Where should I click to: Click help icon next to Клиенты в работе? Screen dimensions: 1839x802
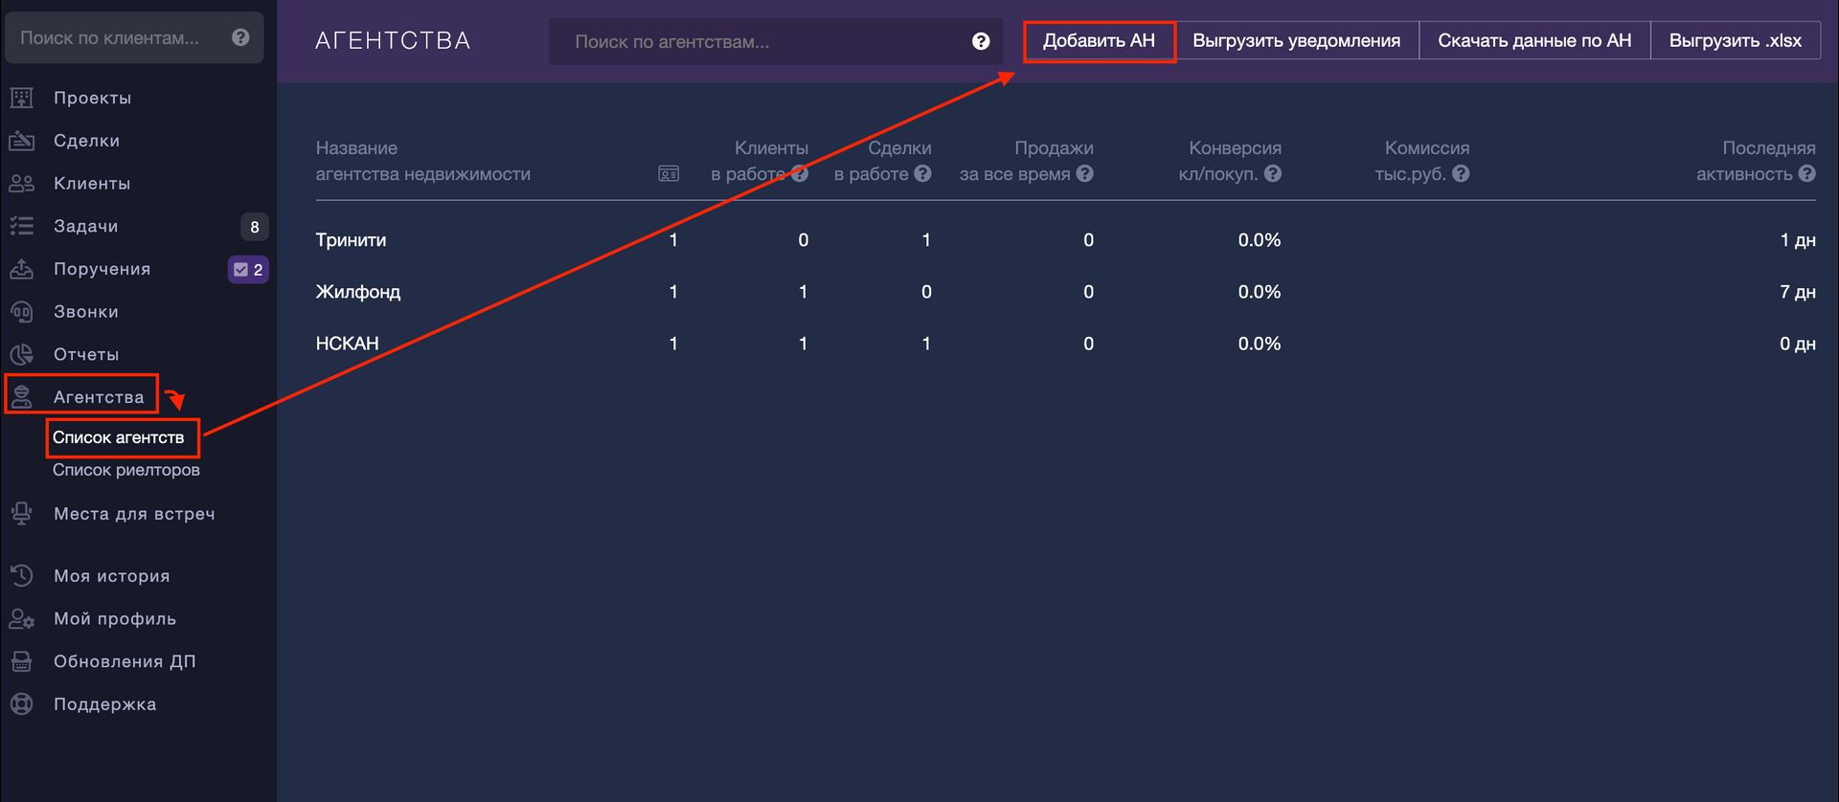point(800,173)
